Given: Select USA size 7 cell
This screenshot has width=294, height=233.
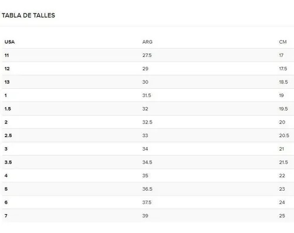Looking at the screenshot, I should (x=6, y=216).
